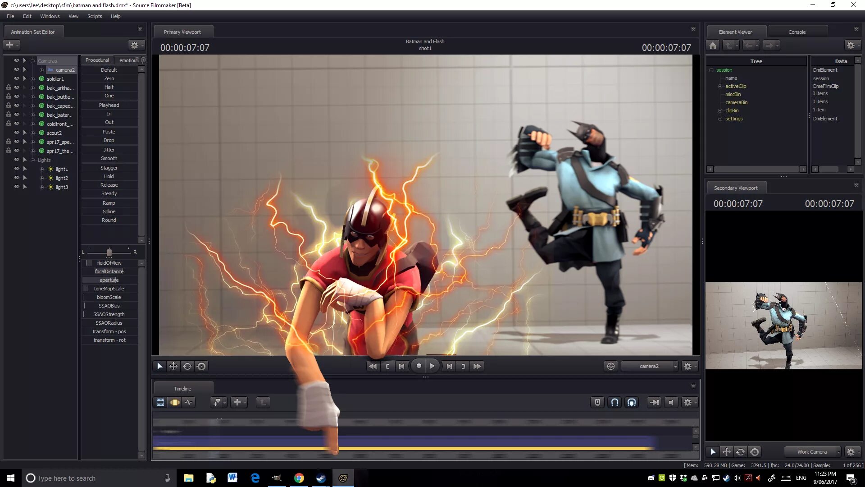Hide soldier1 using its eye icon
The width and height of the screenshot is (865, 487).
tap(17, 78)
